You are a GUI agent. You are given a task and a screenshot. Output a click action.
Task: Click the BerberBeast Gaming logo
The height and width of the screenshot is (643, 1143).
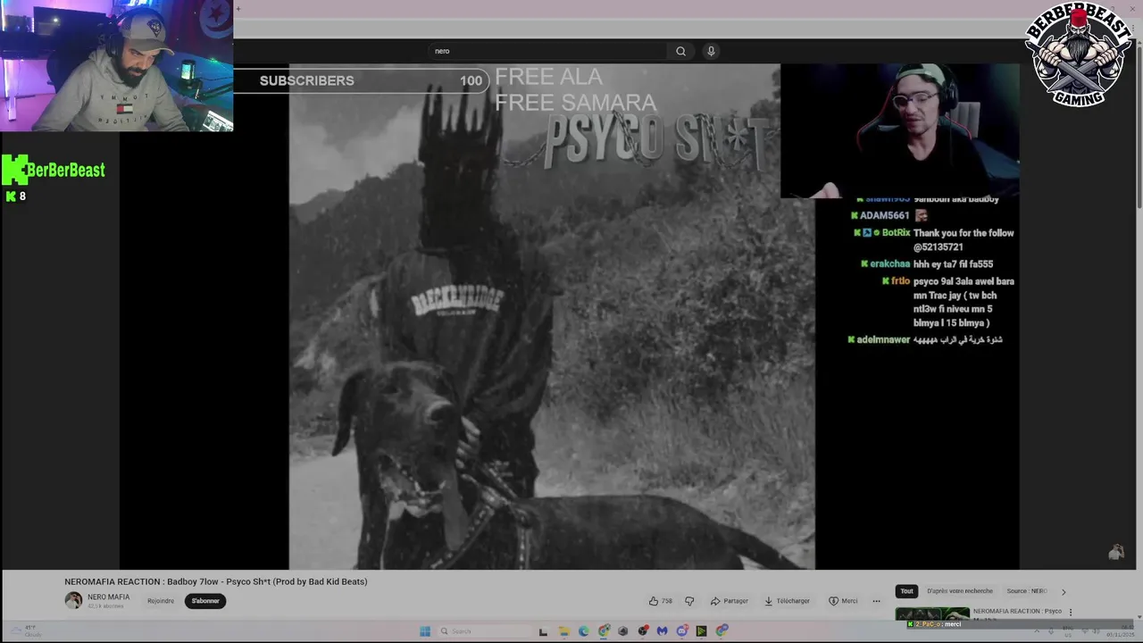(1079, 55)
